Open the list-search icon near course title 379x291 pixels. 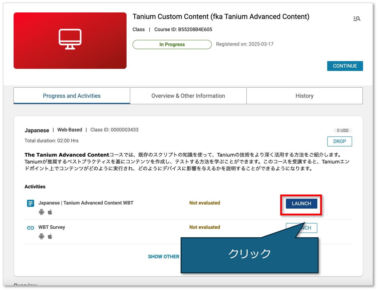point(357,19)
